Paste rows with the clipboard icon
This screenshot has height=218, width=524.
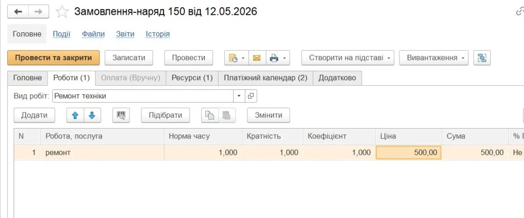227,115
